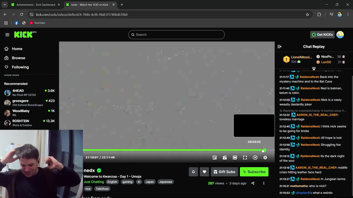This screenshot has height=198, width=353.
Task: Toggle picture-in-picture mini player
Action: point(215,158)
